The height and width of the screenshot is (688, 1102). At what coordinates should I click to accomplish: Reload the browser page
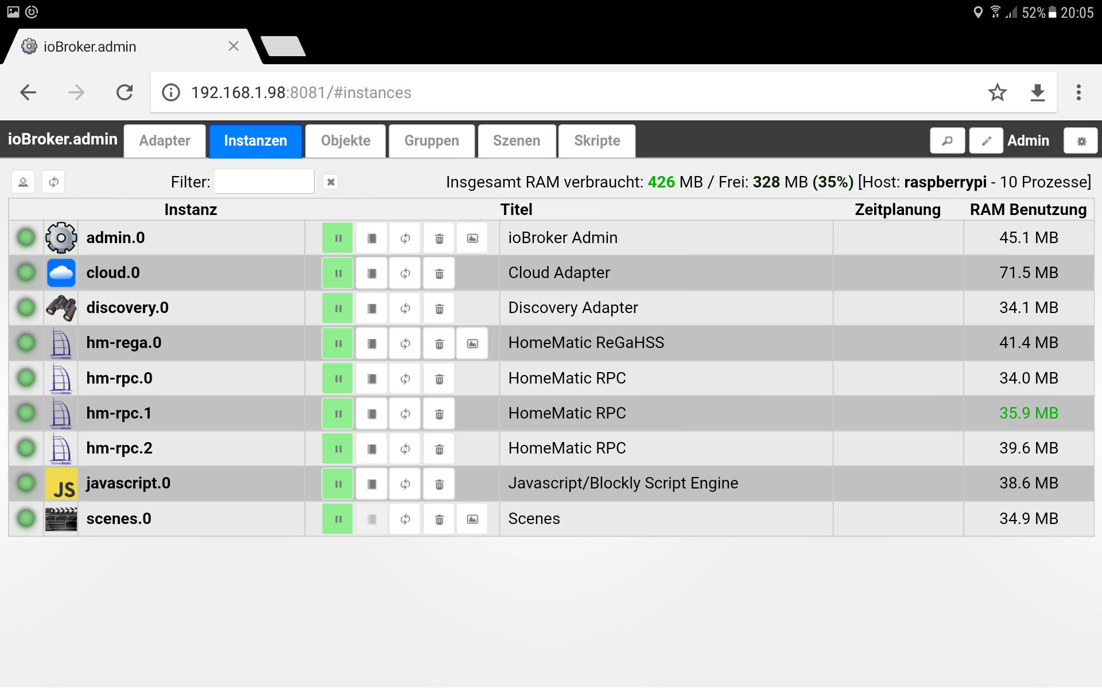[125, 92]
